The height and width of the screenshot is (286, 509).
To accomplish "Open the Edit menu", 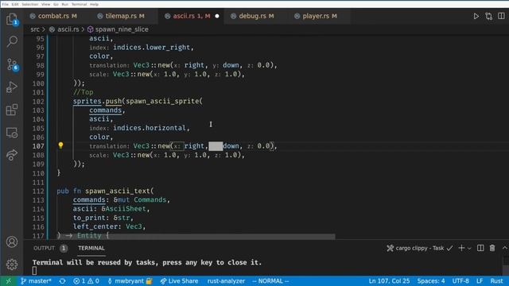I will [x=15, y=4].
